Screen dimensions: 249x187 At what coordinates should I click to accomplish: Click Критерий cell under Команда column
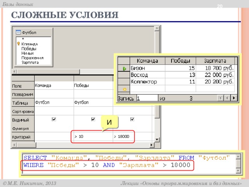[x=54, y=137]
